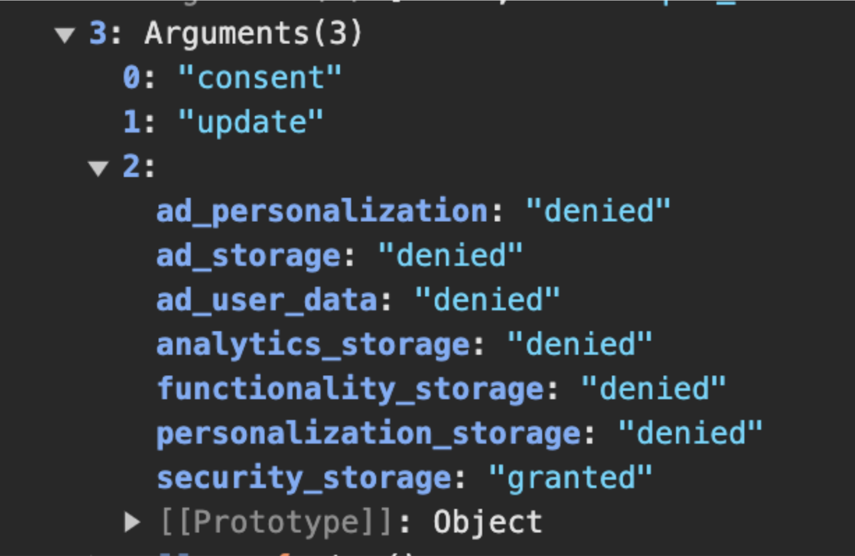The image size is (855, 556).
Task: Click the ad_user_data property key
Action: tap(267, 300)
